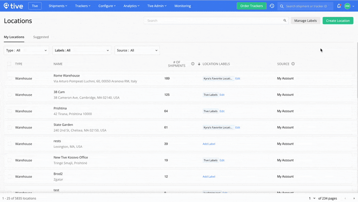Toggle the select-all header checkbox
This screenshot has width=358, height=202.
tap(9, 64)
